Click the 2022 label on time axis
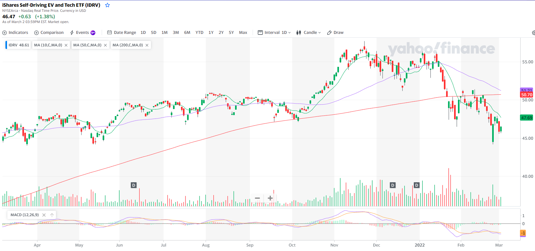The image size is (535, 251). point(420,245)
